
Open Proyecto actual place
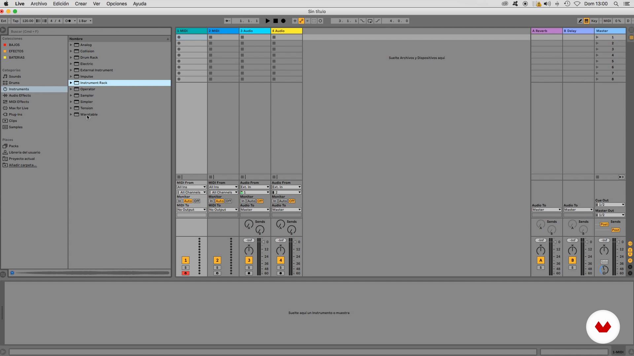coord(21,159)
